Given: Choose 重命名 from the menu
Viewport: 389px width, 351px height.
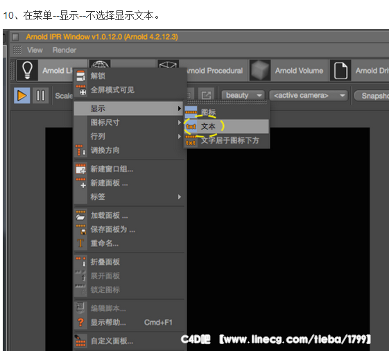Looking at the screenshot, I should [129, 243].
